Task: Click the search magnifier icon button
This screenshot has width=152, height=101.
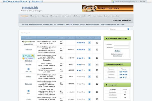Action: pyautogui.click(x=128, y=29)
